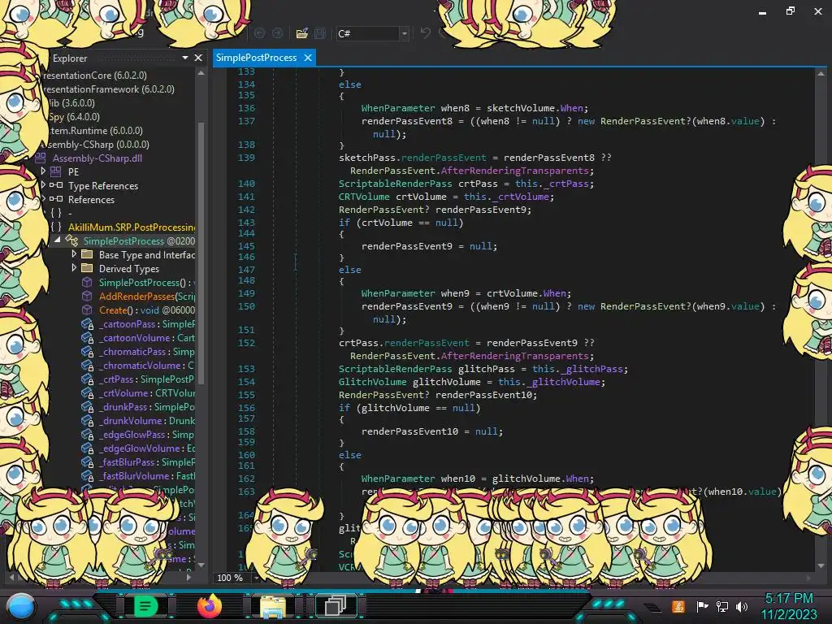Image resolution: width=832 pixels, height=624 pixels.
Task: Open the Windows Start orb
Action: pyautogui.click(x=21, y=607)
